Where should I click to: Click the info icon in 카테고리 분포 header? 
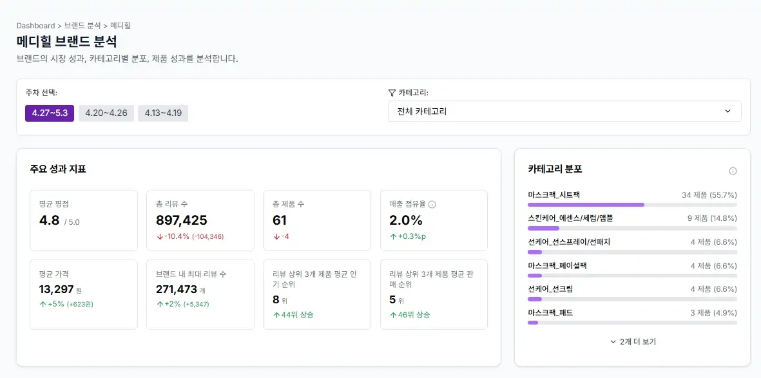pyautogui.click(x=733, y=171)
